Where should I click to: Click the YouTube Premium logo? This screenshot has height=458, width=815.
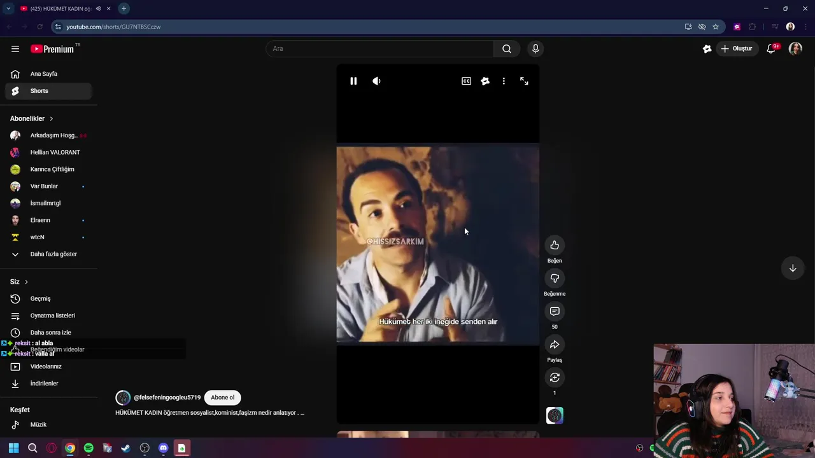(52, 49)
